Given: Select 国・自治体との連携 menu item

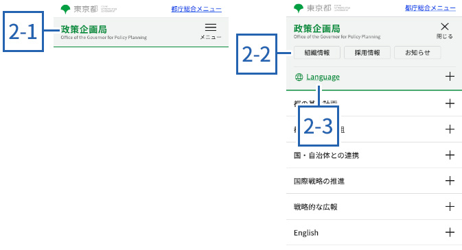Looking at the screenshot, I should pyautogui.click(x=326, y=155).
